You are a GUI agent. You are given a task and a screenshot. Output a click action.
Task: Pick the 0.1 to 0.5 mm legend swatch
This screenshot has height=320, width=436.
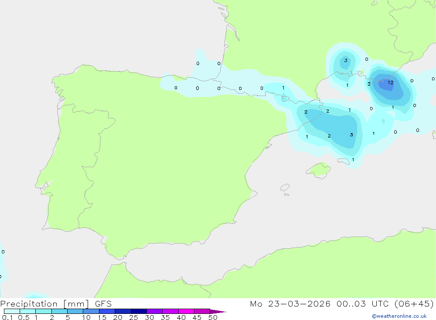[x=12, y=311]
